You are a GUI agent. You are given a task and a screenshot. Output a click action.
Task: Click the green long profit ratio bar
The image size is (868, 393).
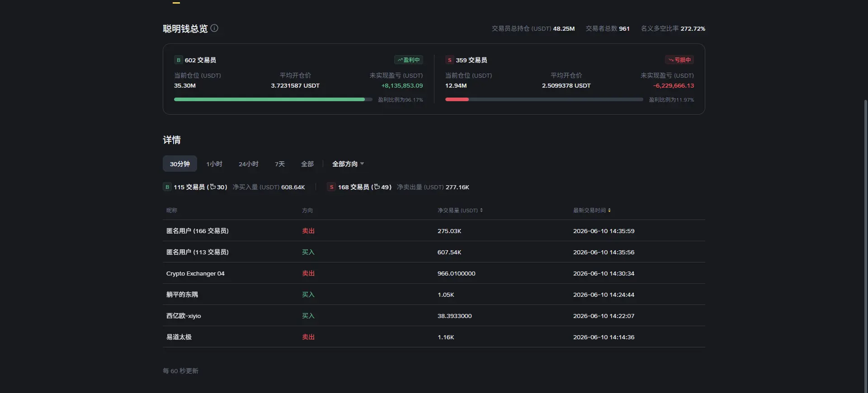[269, 99]
